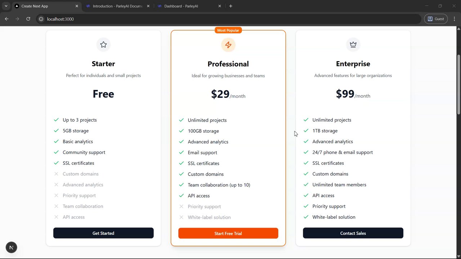Click the Starter plan star icon
461x259 pixels.
pyautogui.click(x=103, y=45)
